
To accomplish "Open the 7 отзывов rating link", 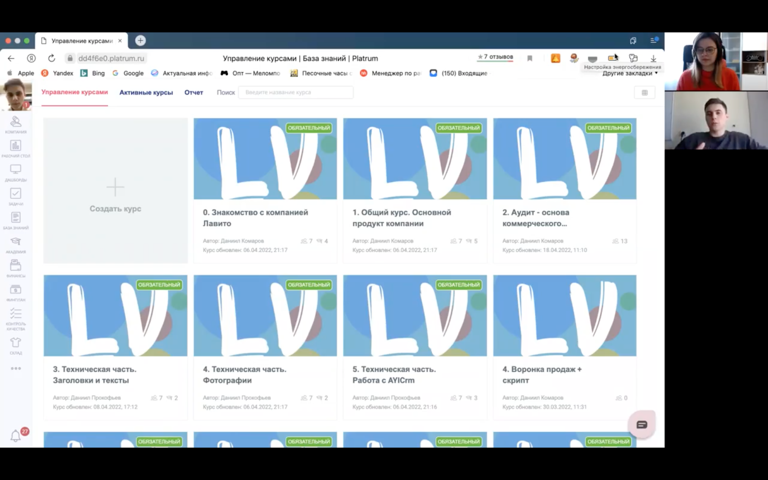I will click(x=495, y=57).
